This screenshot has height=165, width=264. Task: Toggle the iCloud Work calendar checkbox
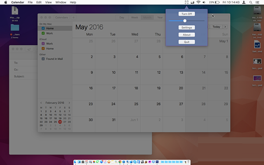[x=43, y=44]
